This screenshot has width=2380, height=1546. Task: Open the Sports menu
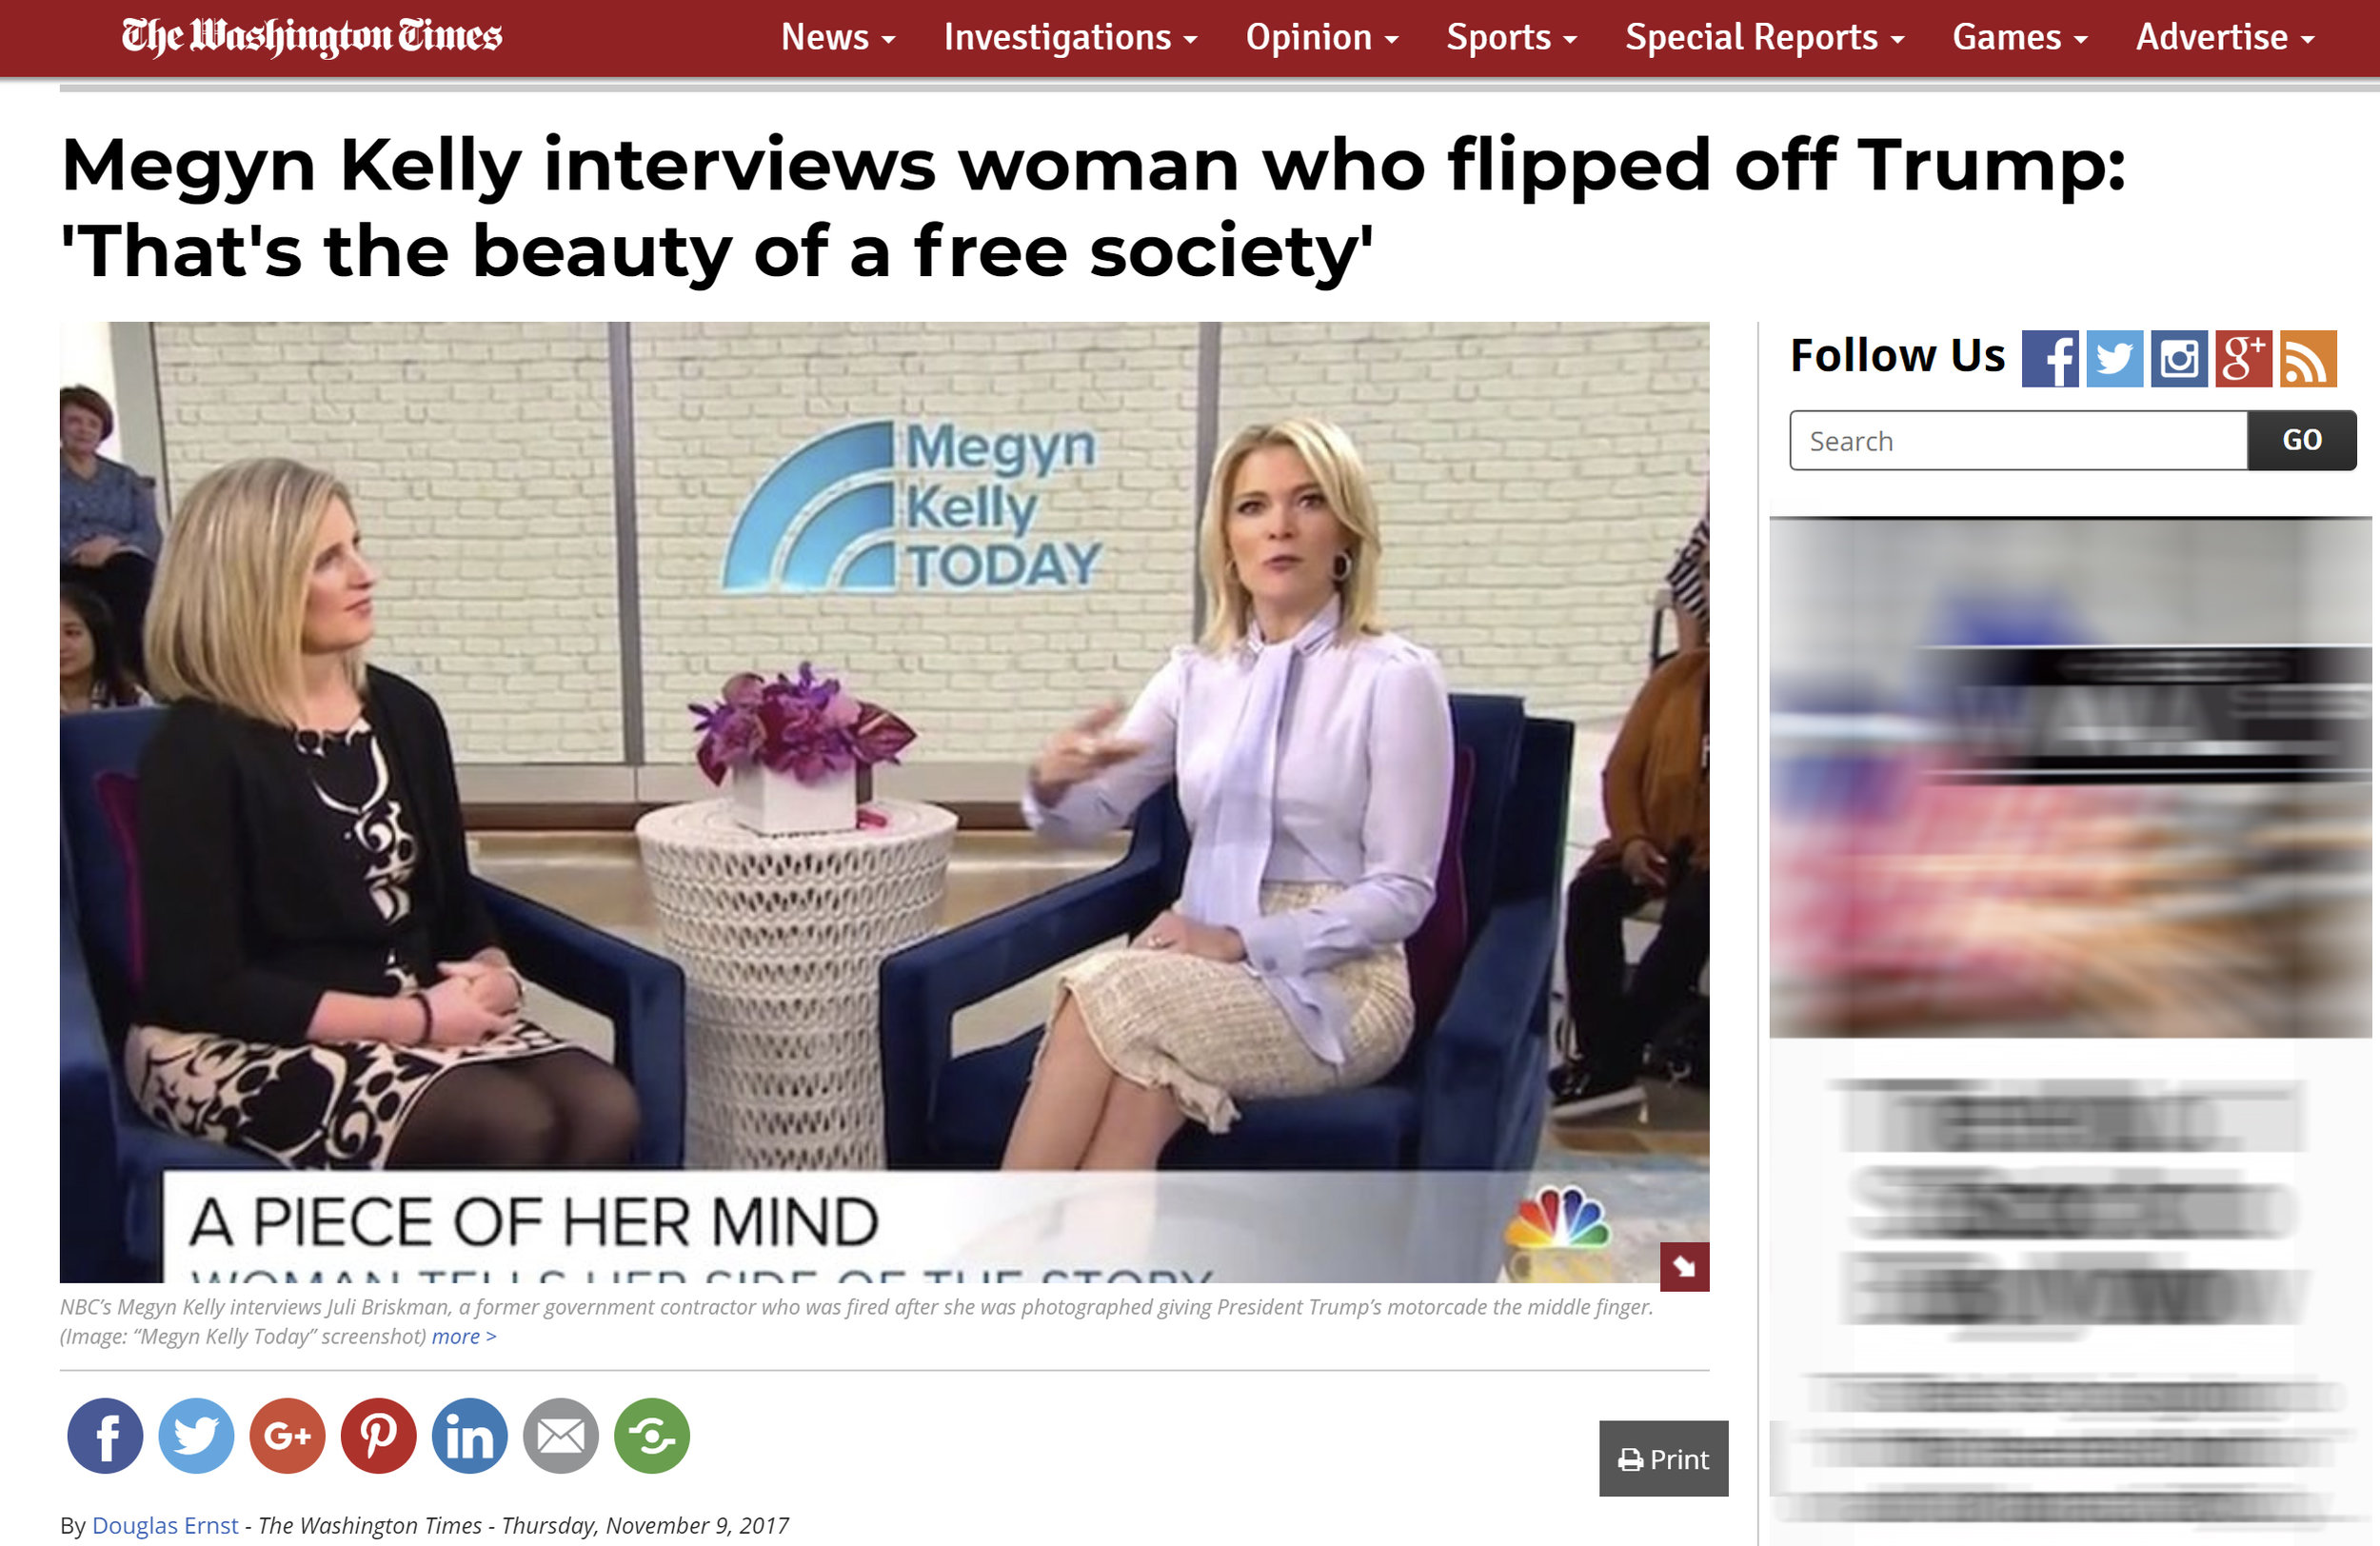point(1511,37)
